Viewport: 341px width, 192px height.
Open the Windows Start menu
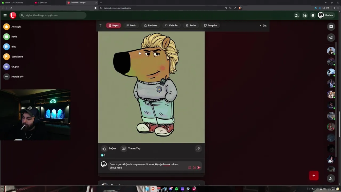147,189
